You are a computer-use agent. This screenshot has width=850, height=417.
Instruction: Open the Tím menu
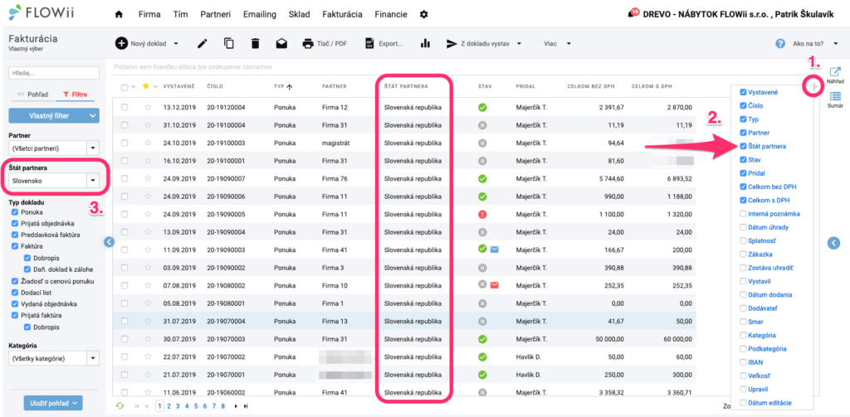[x=180, y=15]
